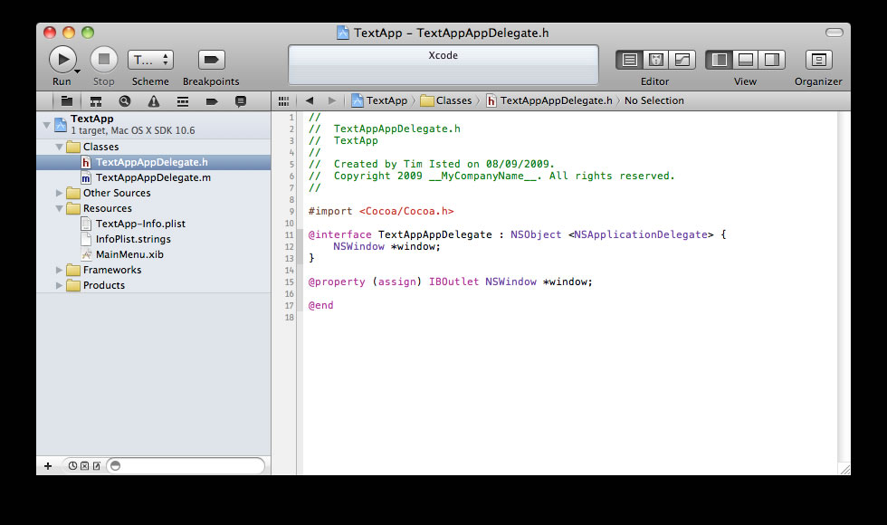This screenshot has height=525, width=887.
Task: Open the Log navigator speech-bubble icon
Action: (x=240, y=101)
